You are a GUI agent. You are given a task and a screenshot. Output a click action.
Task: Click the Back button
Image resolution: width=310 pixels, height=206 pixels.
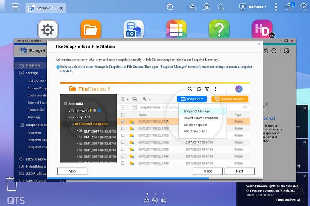(x=208, y=171)
